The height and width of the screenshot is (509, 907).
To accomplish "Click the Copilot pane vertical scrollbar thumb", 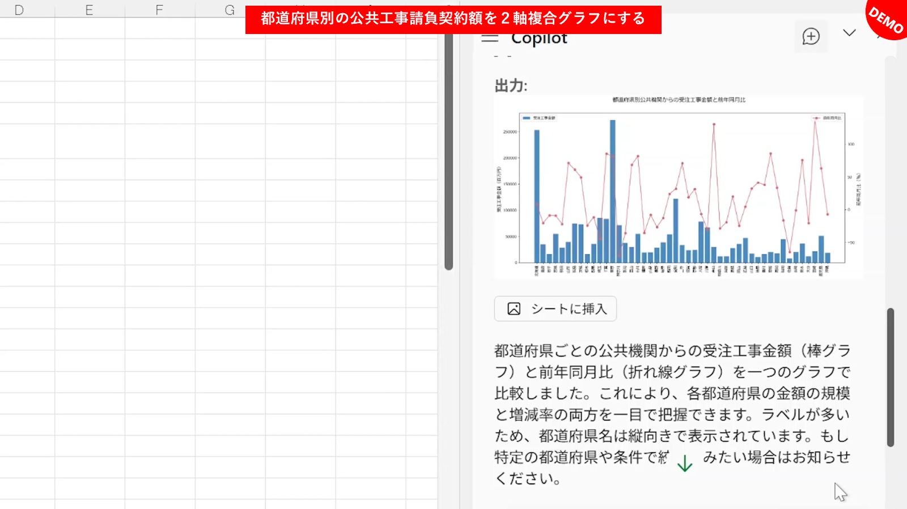I will pos(891,377).
